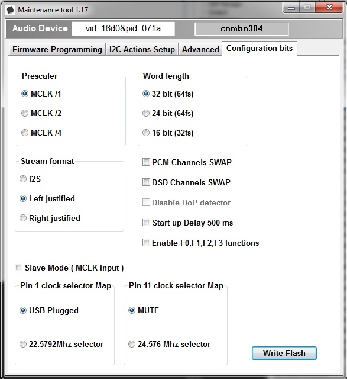Select the Configuration bits tab

tap(260, 49)
